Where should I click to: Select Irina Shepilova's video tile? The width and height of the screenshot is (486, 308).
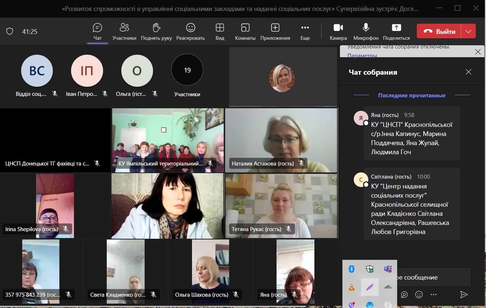pos(55,206)
